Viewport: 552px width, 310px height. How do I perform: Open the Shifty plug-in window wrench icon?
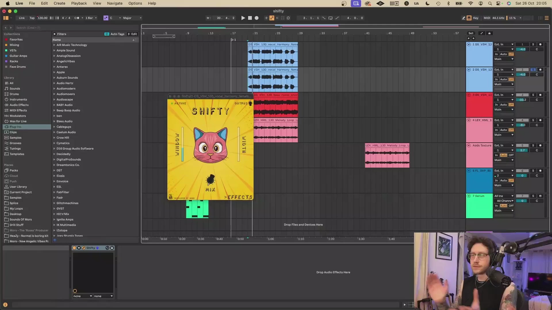(x=84, y=248)
